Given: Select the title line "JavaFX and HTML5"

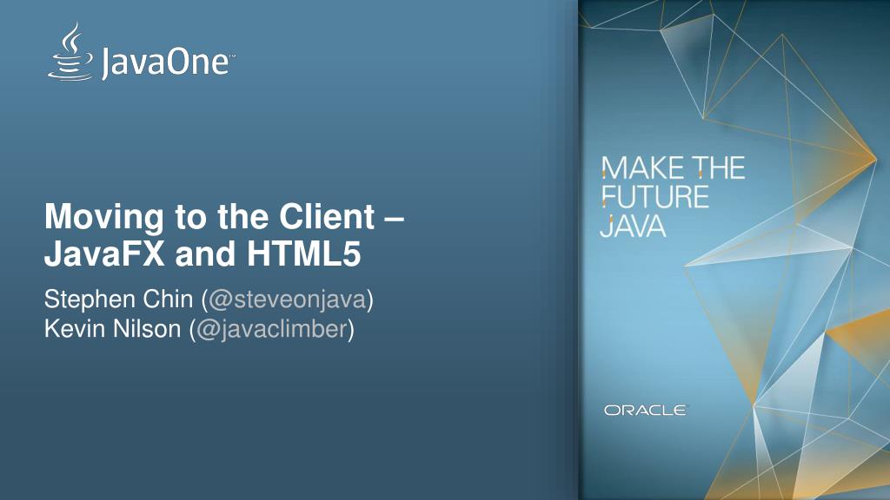Looking at the screenshot, I should (203, 253).
